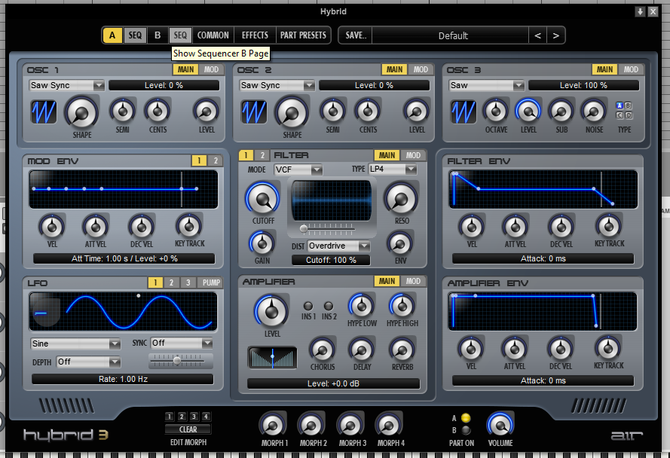The image size is (670, 458).
Task: Open the OSC 1 Saw Sync waveform dropdown
Action: click(x=66, y=85)
